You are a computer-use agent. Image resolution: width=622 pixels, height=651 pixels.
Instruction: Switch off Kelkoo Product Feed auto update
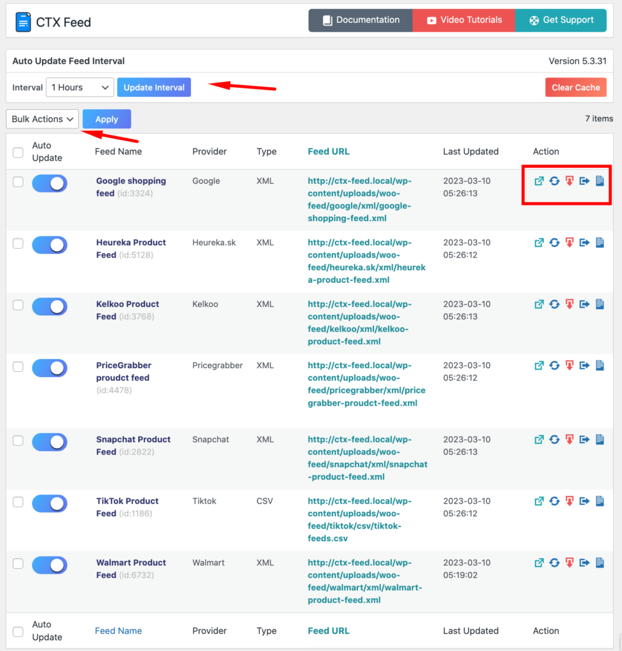pyautogui.click(x=50, y=306)
